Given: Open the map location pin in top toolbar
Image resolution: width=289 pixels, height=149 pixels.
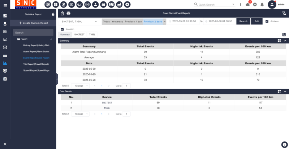Looking at the screenshot, I should click(x=64, y=4).
